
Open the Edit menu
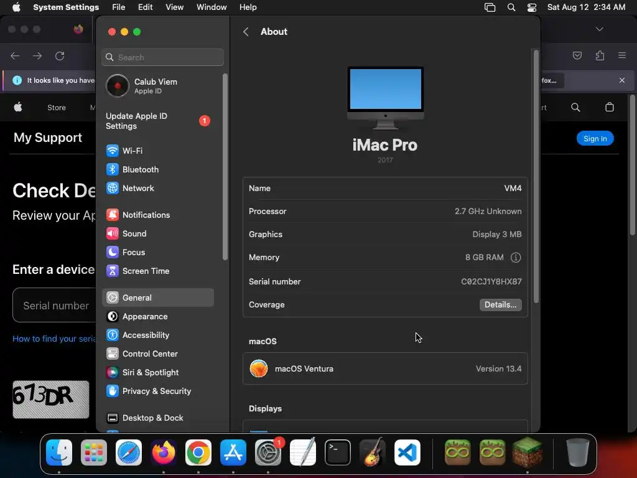[145, 7]
